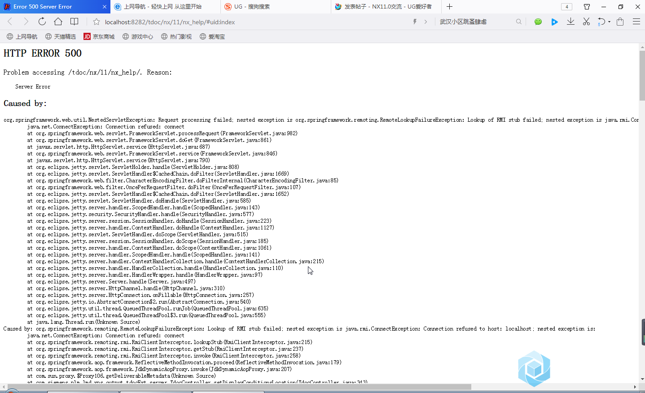Switch to the 上网导航 tab
The width and height of the screenshot is (645, 393).
click(165, 7)
